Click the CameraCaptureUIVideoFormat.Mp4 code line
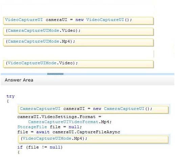Viewport: 175px width, 162px height. coord(70,122)
